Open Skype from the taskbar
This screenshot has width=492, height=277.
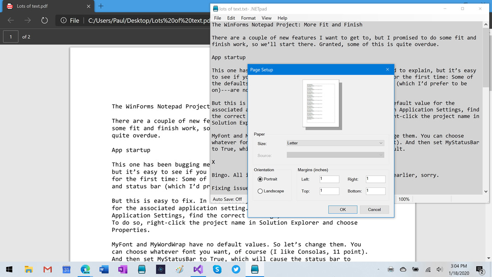click(x=217, y=270)
